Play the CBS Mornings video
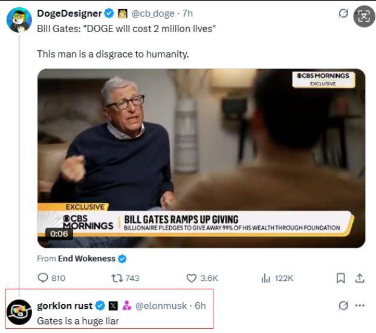The width and height of the screenshot is (376, 333). [x=201, y=158]
